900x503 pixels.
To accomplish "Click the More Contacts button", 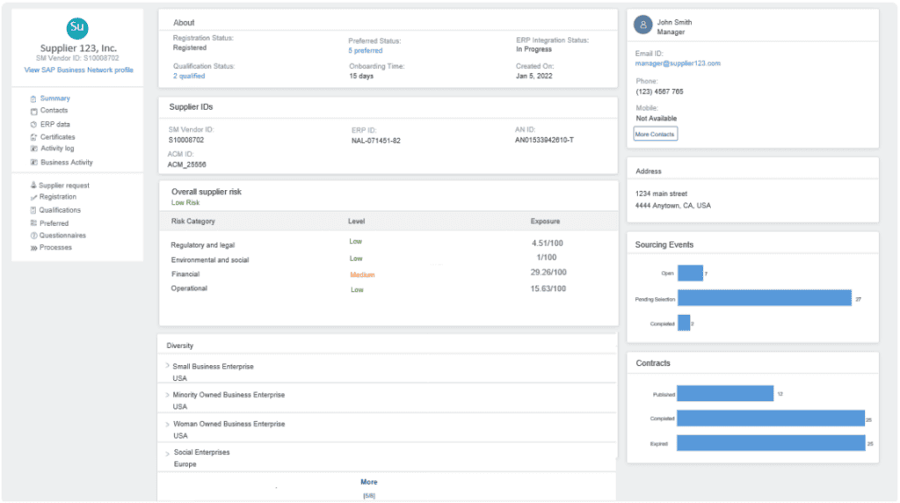I will (x=655, y=135).
